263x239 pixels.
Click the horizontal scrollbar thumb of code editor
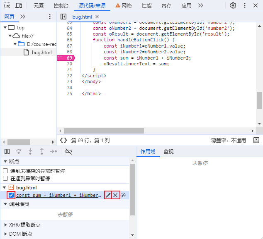click(104, 131)
